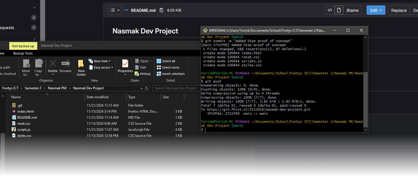
Task: Copy README.md file contents icon
Action: click(x=161, y=10)
